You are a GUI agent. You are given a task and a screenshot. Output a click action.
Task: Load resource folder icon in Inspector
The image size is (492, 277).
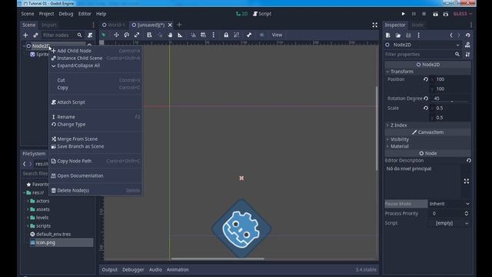pyautogui.click(x=398, y=35)
